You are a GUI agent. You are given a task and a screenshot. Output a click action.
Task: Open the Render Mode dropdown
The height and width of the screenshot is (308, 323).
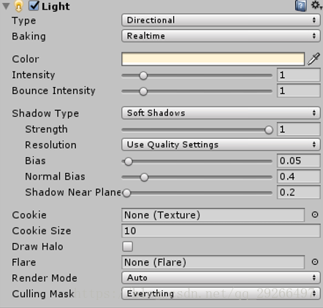[x=221, y=277]
